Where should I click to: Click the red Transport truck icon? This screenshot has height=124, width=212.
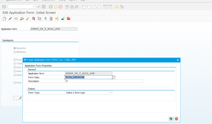[x=68, y=18]
